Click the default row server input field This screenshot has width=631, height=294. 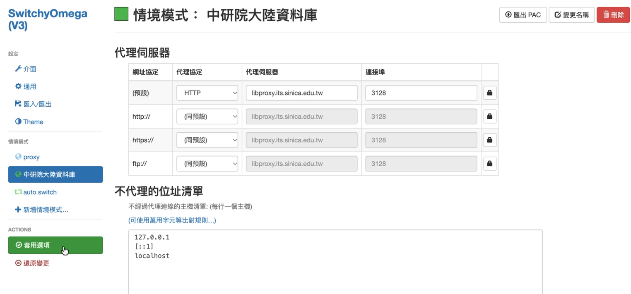(x=301, y=93)
